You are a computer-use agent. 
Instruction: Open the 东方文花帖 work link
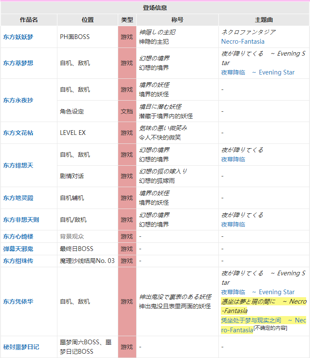tap(18, 133)
